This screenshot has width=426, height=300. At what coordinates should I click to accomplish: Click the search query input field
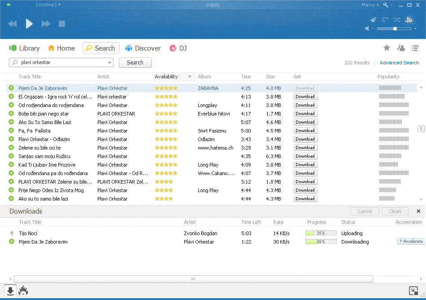pos(61,62)
